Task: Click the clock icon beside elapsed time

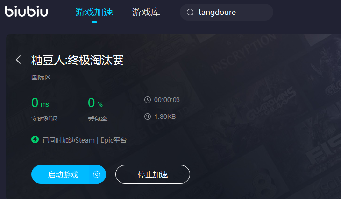Action: coord(148,100)
